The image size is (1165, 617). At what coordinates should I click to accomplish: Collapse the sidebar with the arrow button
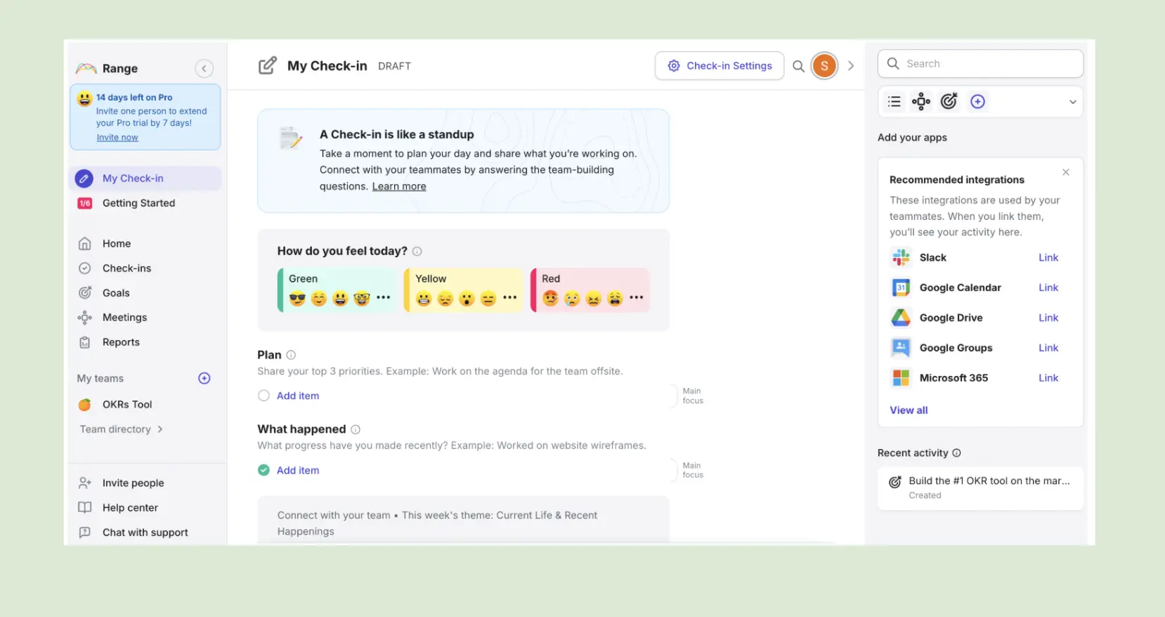coord(204,68)
